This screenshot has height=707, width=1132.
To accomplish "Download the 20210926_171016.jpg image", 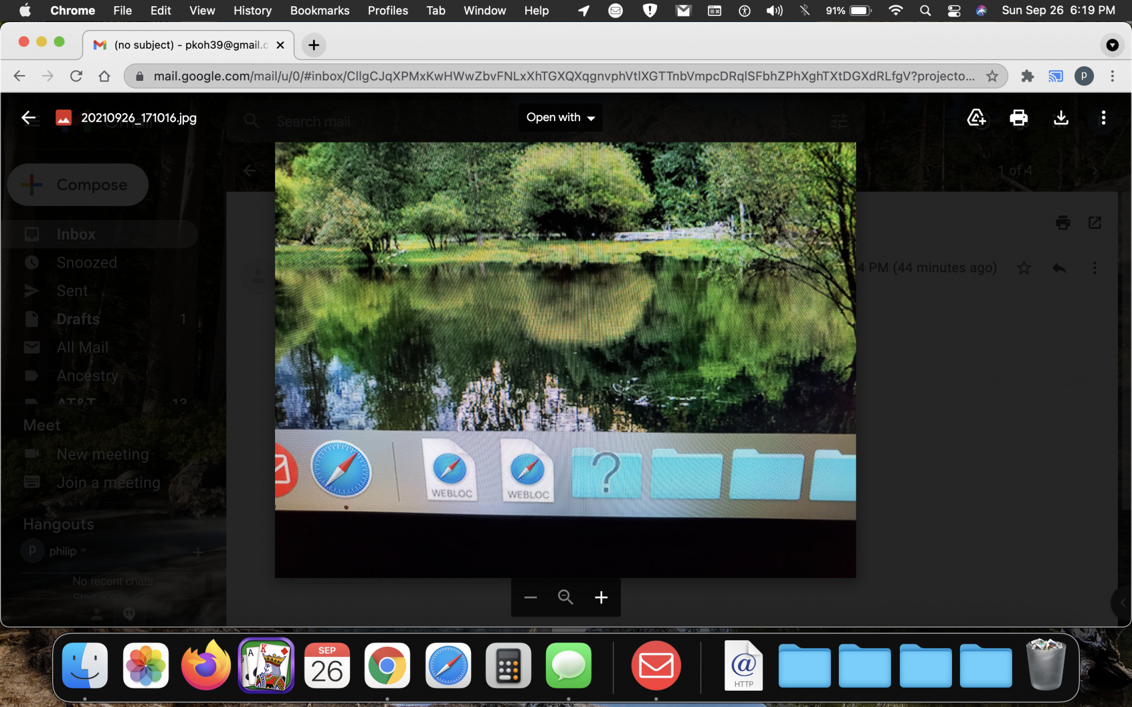I will click(1061, 118).
